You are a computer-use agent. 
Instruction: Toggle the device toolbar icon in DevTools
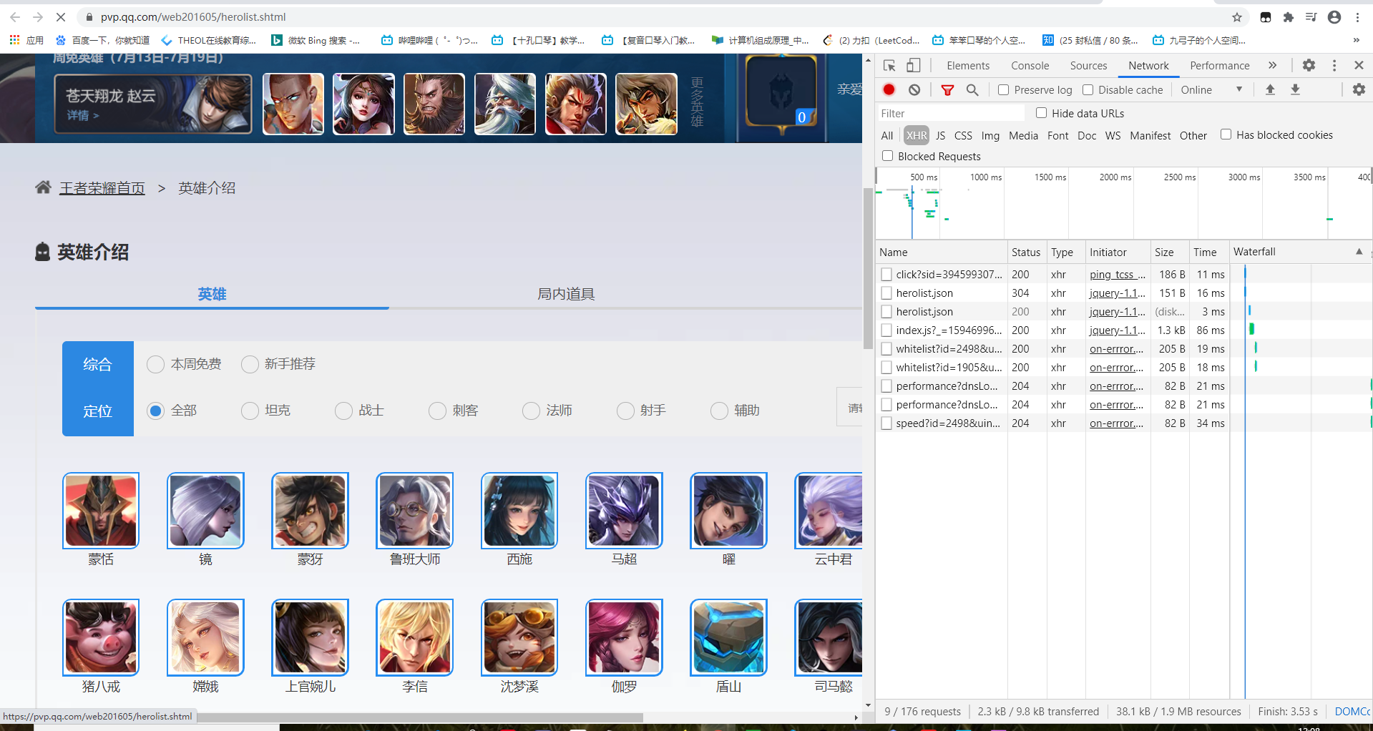[x=914, y=66]
